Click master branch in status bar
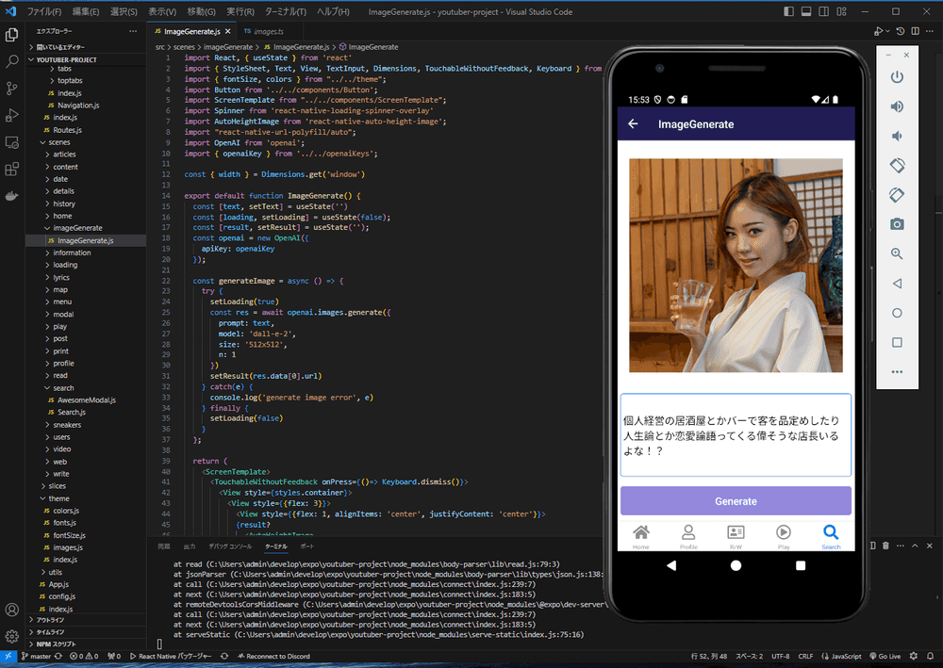The height and width of the screenshot is (668, 943). (36, 656)
